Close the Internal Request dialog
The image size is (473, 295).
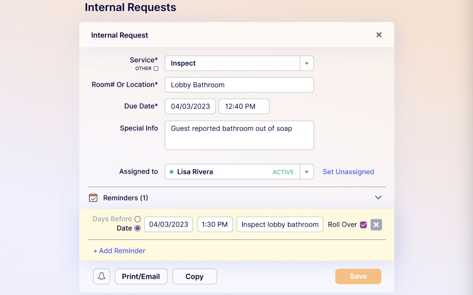click(x=379, y=35)
